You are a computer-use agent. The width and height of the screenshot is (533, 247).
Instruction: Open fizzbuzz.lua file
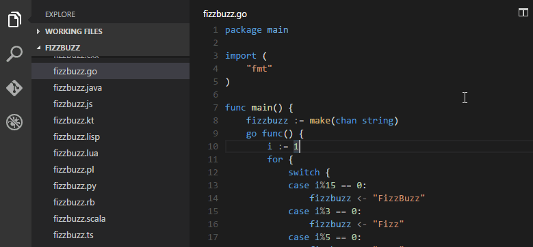(110, 153)
